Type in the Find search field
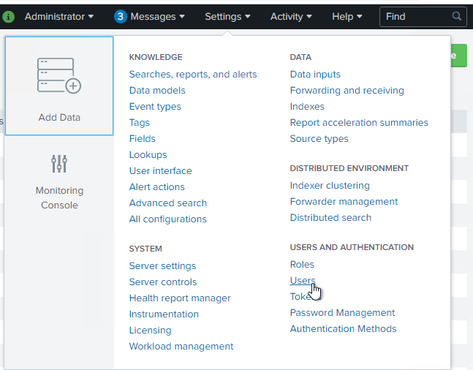Screen dimensions: 473x370 click(417, 16)
